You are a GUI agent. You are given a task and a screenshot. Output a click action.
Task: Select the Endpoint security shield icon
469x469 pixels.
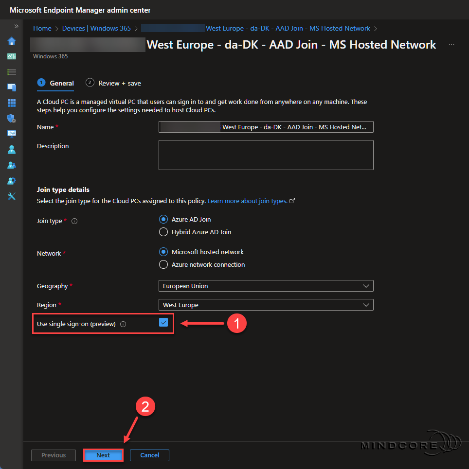(x=12, y=118)
